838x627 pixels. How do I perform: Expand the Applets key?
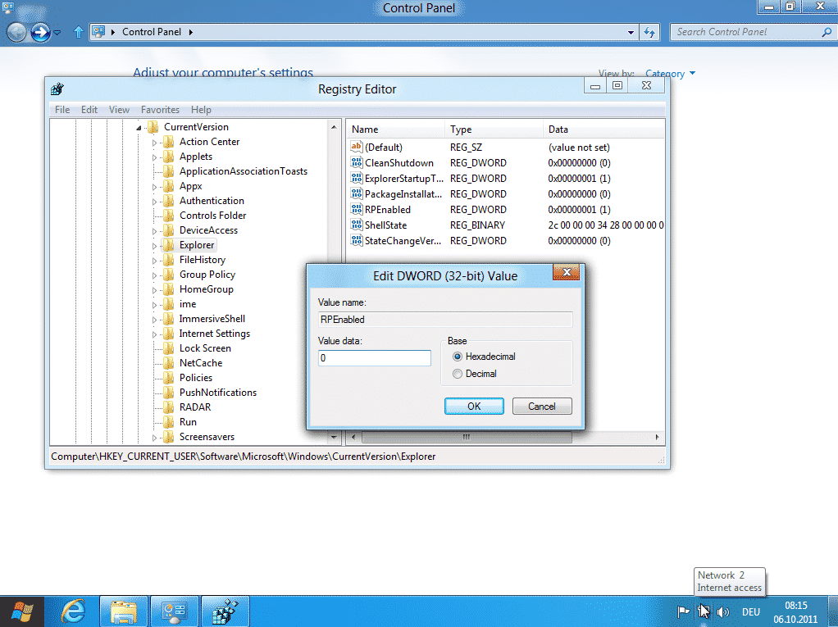[x=154, y=157]
